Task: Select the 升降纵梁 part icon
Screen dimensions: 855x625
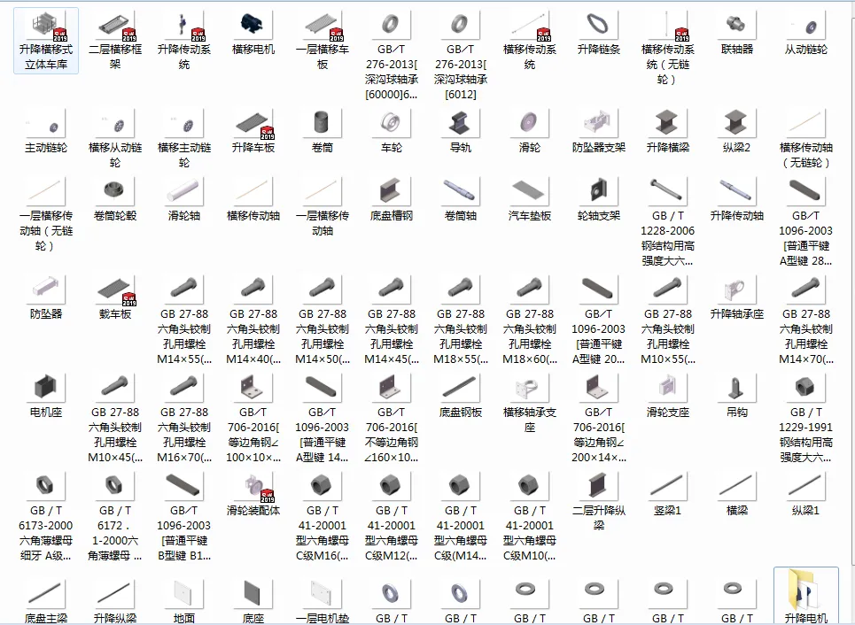Action: click(x=115, y=594)
